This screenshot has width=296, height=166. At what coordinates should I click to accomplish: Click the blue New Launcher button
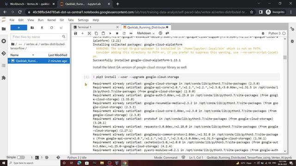(x=18, y=28)
